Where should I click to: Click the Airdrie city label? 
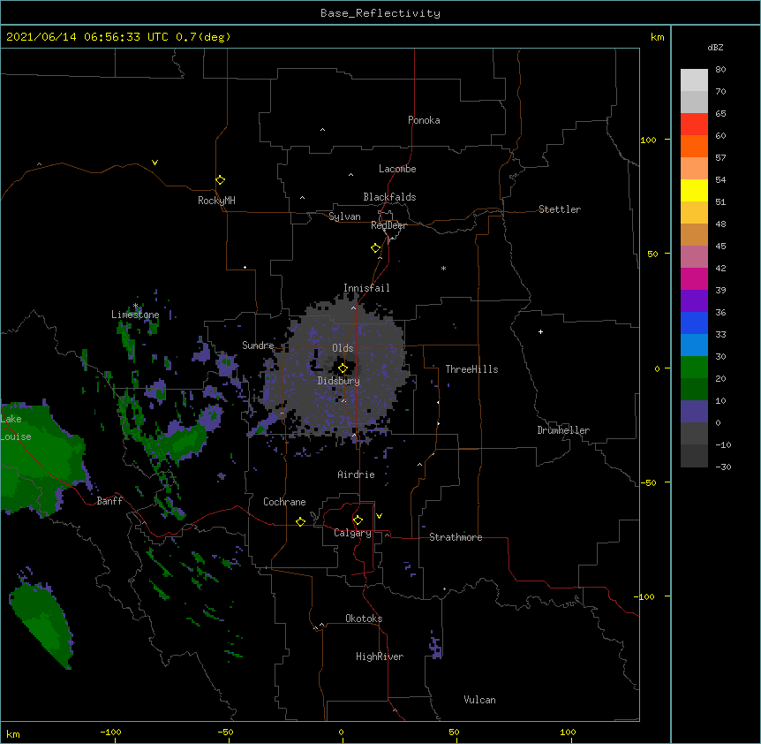coord(357,474)
